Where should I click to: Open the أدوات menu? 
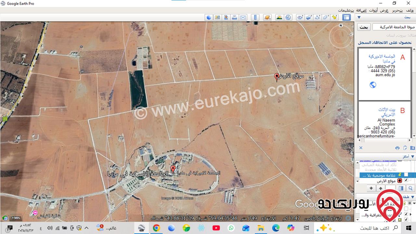pyautogui.click(x=373, y=10)
